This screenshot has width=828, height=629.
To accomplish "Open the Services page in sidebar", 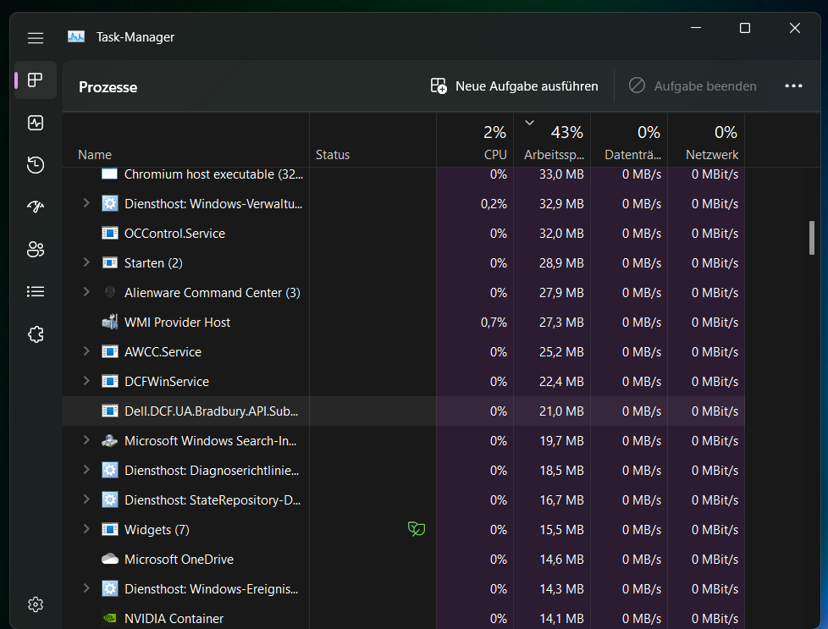I will (36, 334).
